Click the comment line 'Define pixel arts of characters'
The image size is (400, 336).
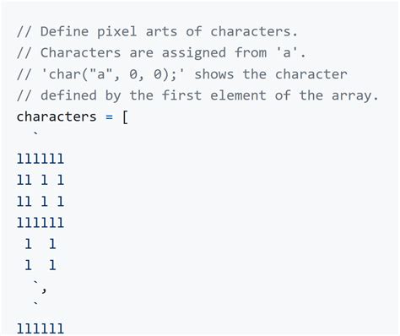(x=157, y=31)
